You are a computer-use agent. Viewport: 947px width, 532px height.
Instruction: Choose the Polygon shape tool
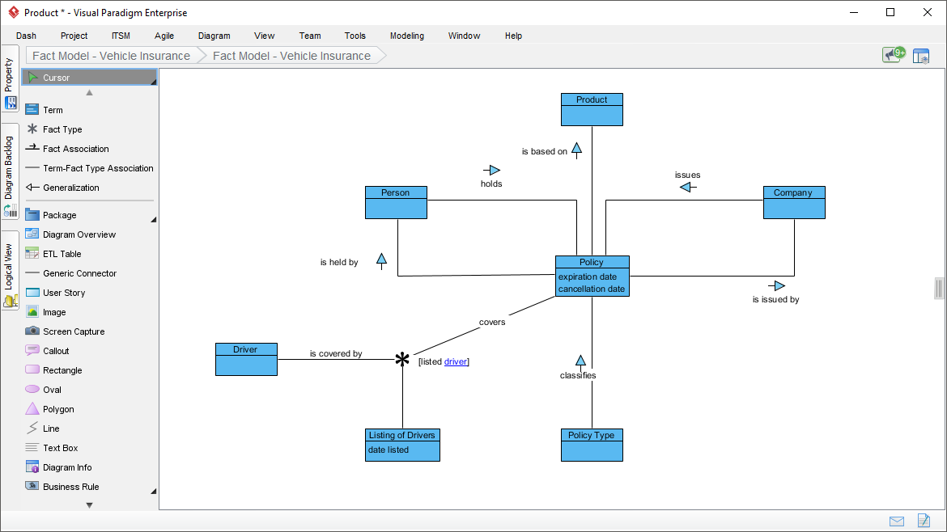point(32,409)
